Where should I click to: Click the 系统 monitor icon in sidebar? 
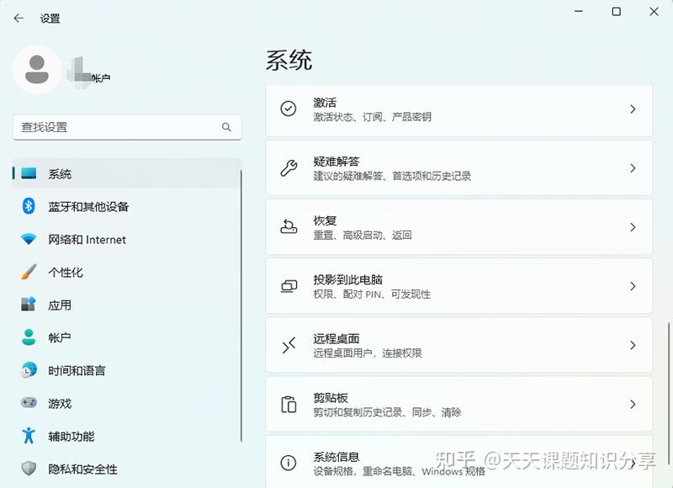pyautogui.click(x=29, y=173)
